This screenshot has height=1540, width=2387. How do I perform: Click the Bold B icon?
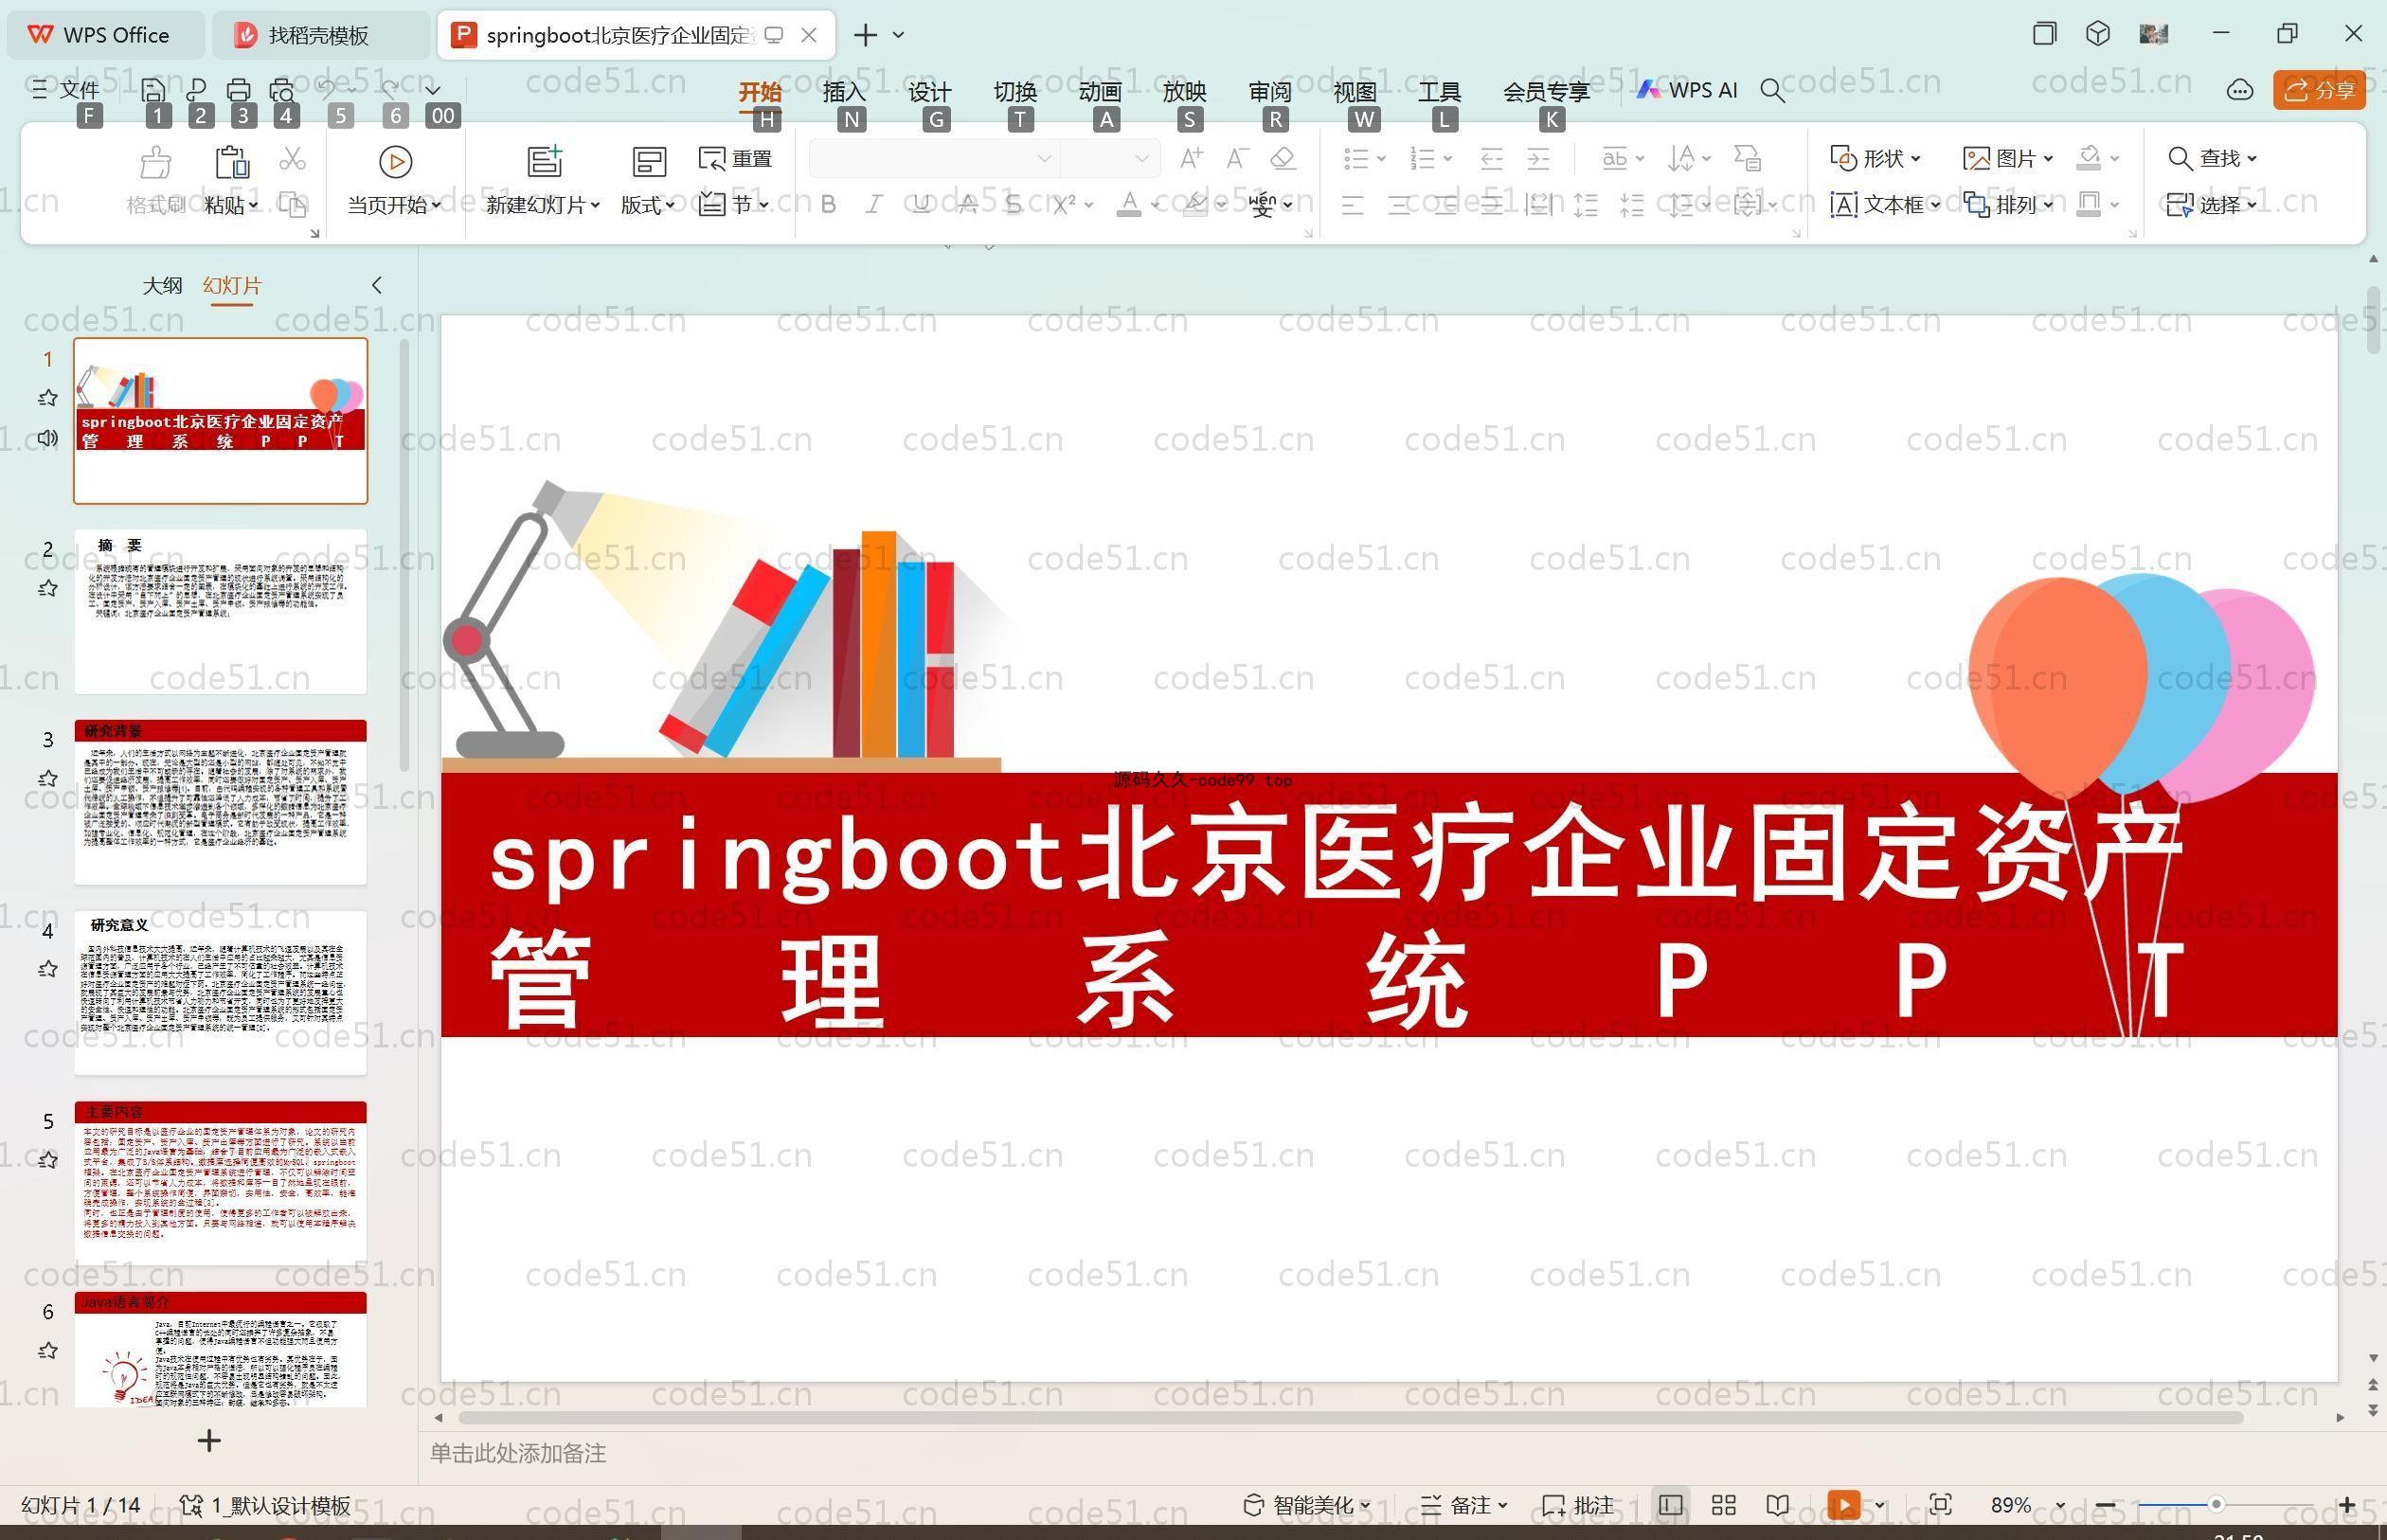pyautogui.click(x=828, y=205)
